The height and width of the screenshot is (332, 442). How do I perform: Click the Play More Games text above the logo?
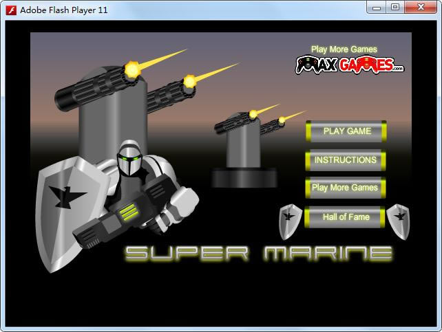coord(344,49)
